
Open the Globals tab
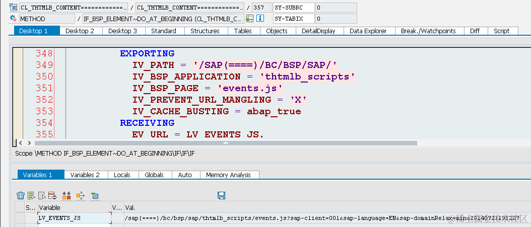(154, 175)
